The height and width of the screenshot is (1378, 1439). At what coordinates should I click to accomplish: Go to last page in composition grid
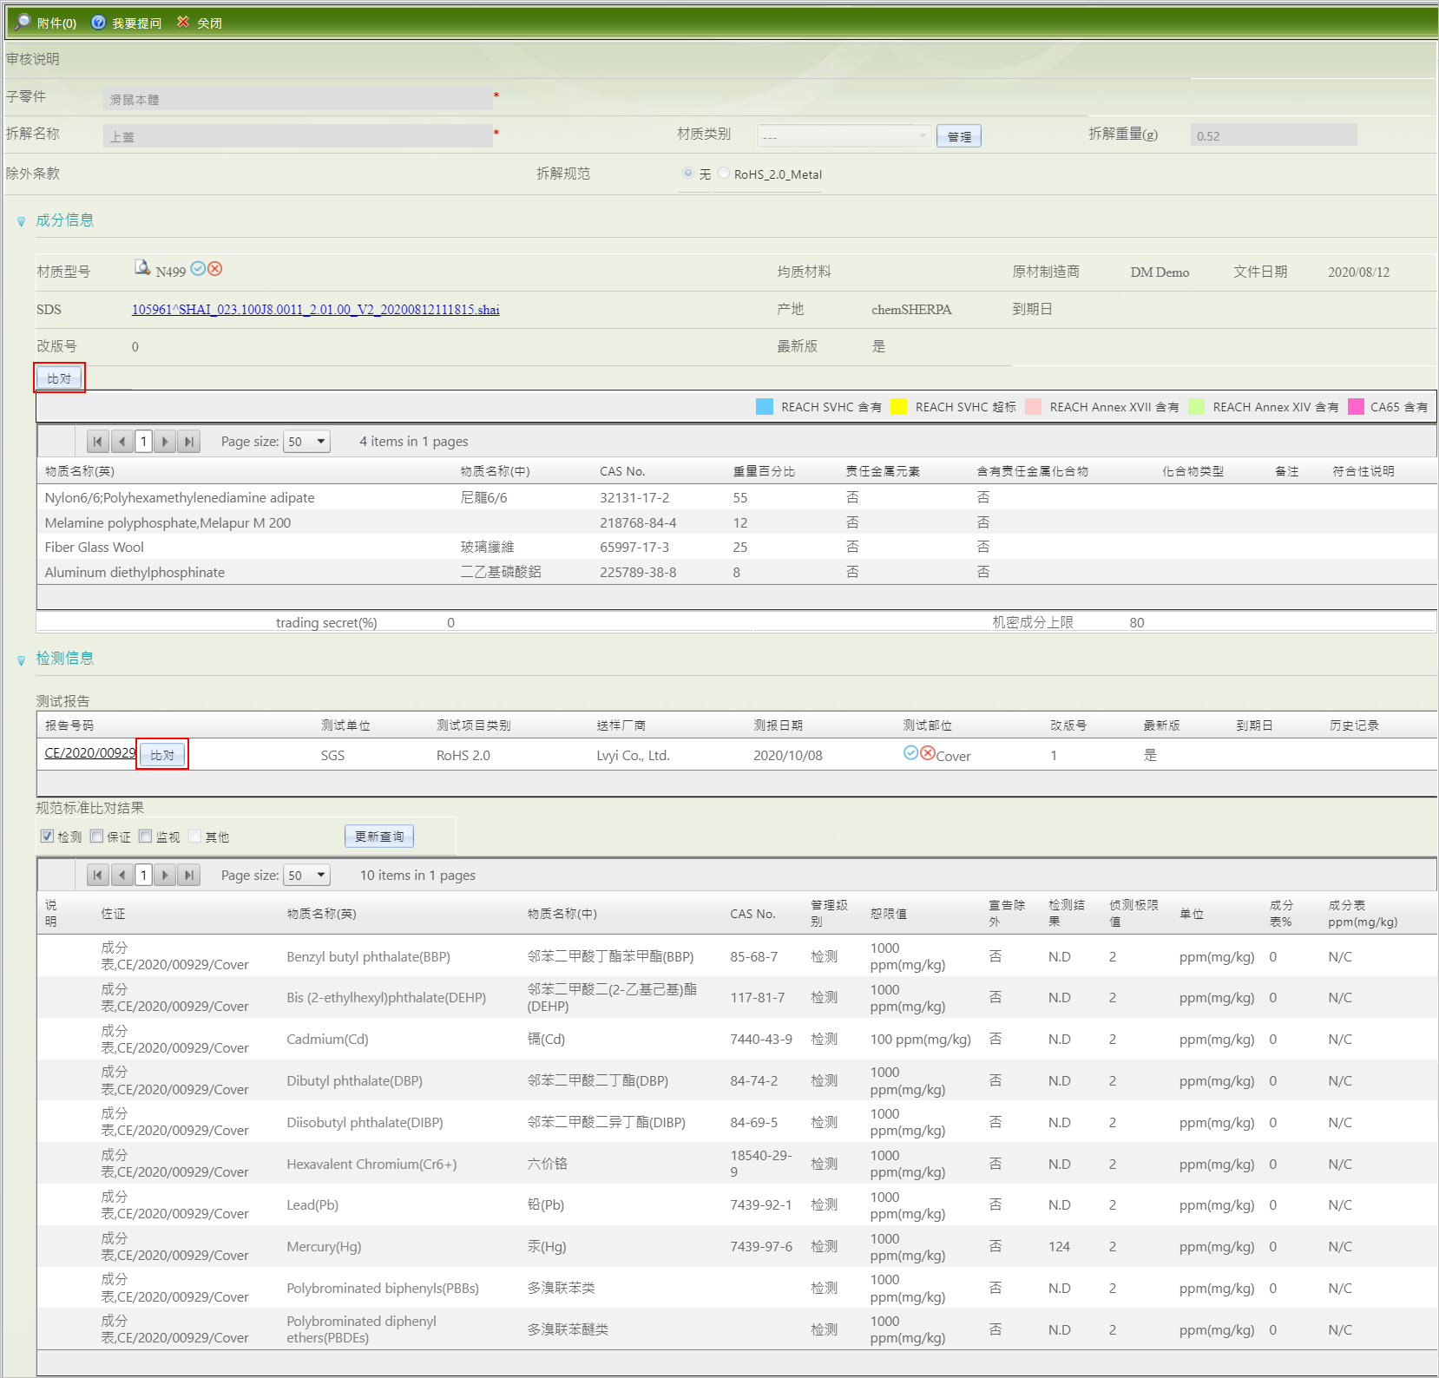tap(188, 442)
